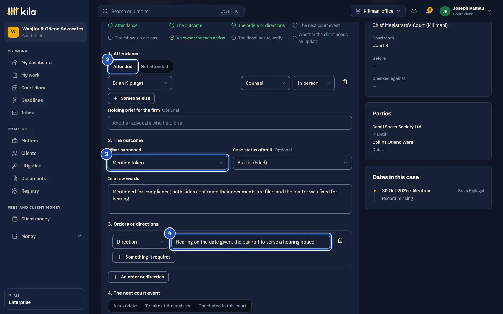Select Not attended option
Image resolution: width=503 pixels, height=314 pixels.
[154, 66]
